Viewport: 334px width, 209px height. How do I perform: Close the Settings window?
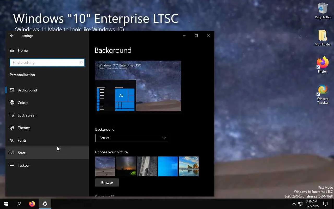[x=208, y=36]
